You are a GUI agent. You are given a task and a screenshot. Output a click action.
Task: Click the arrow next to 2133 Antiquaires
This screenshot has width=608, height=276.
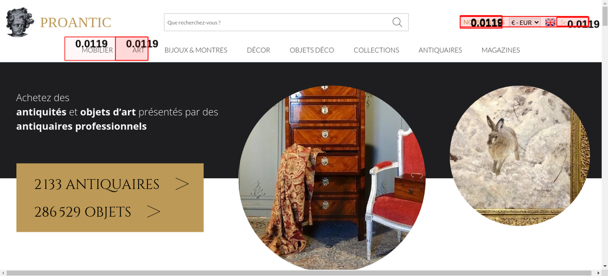tap(182, 184)
